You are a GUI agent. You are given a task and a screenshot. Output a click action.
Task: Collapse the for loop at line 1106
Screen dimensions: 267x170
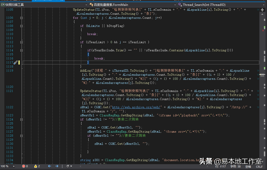21,18
